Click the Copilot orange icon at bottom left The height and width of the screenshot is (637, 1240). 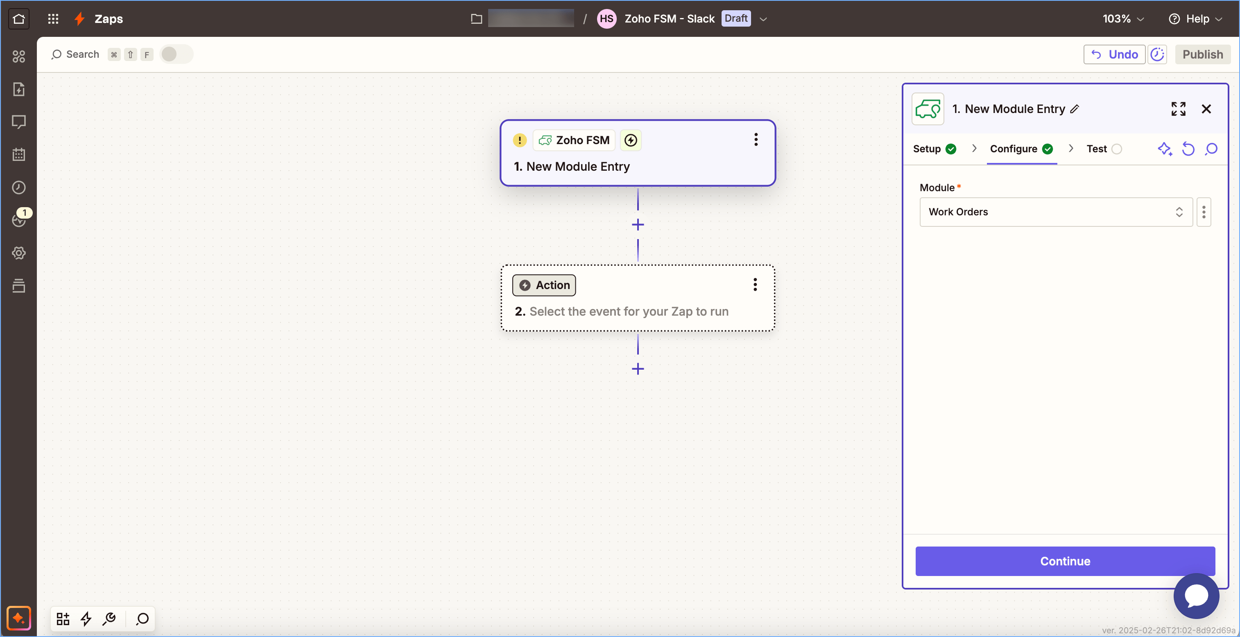tap(19, 618)
